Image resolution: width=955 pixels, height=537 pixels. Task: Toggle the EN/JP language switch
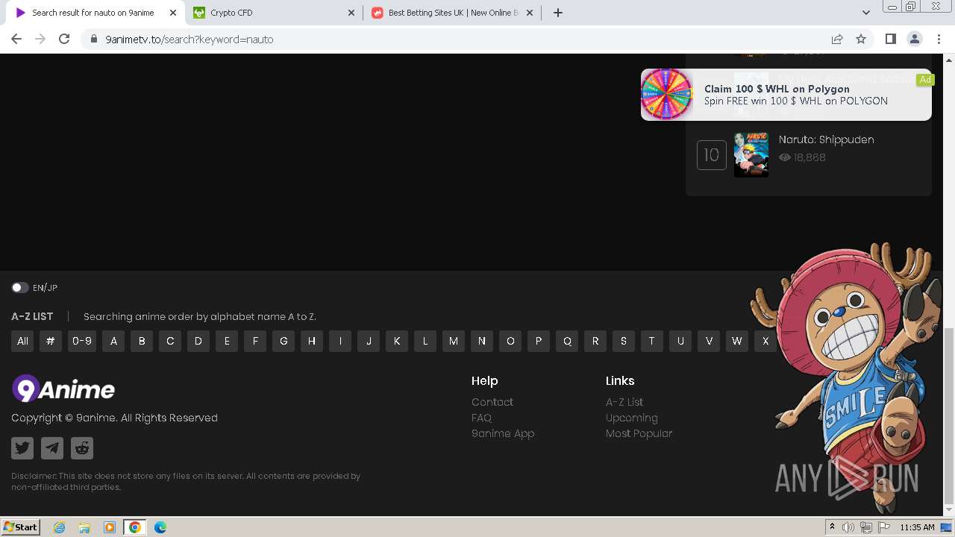(x=19, y=288)
